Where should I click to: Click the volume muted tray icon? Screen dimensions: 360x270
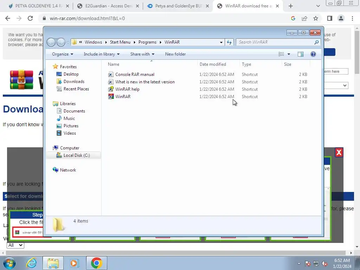tap(324, 264)
